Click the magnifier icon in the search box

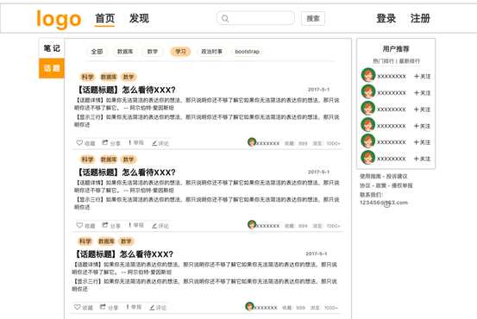coord(225,19)
